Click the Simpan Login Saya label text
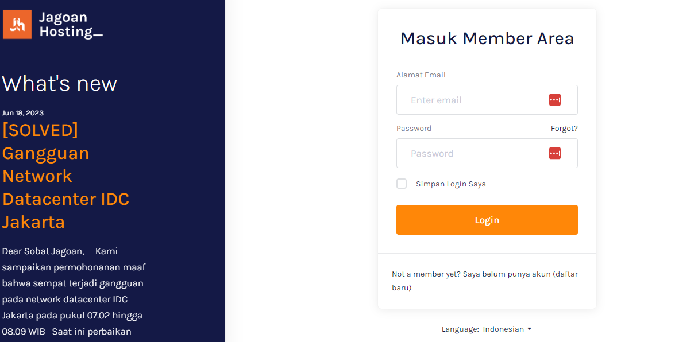This screenshot has height=342, width=675. coord(451,184)
